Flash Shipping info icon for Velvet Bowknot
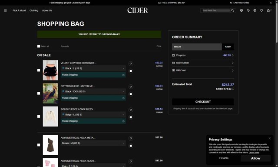This screenshot has height=167, width=278. click(x=123, y=75)
